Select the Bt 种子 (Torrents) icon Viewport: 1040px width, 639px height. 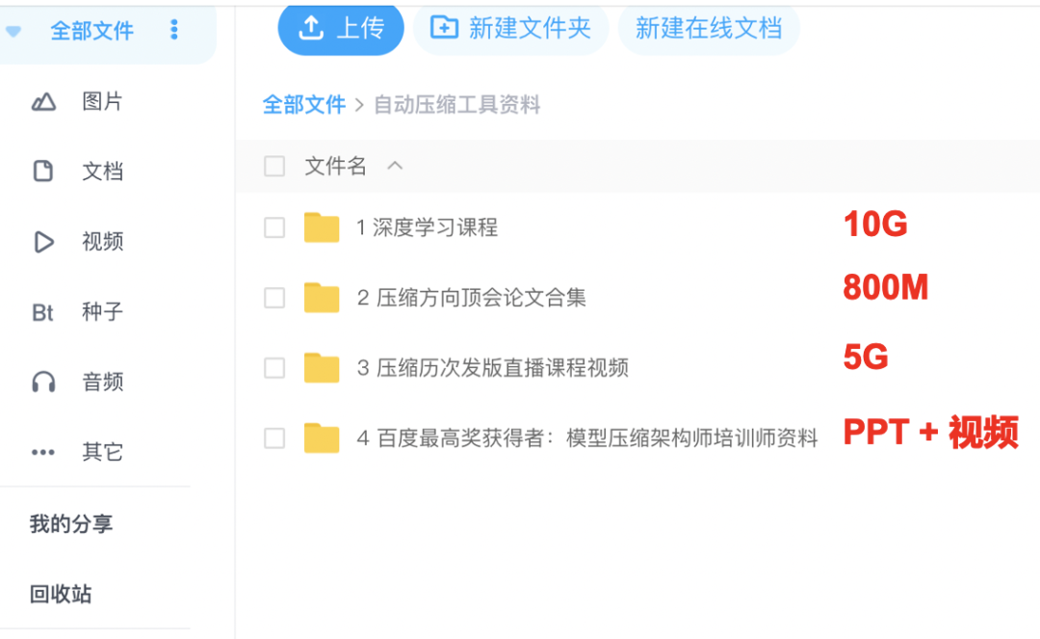(x=43, y=311)
